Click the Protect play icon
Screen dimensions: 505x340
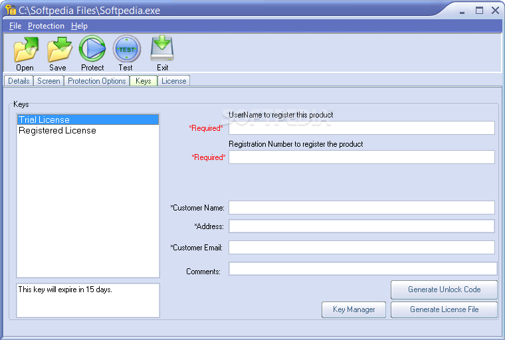92,49
